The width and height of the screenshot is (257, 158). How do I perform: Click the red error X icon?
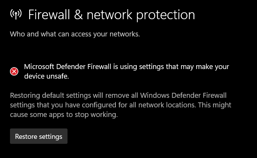click(x=14, y=71)
